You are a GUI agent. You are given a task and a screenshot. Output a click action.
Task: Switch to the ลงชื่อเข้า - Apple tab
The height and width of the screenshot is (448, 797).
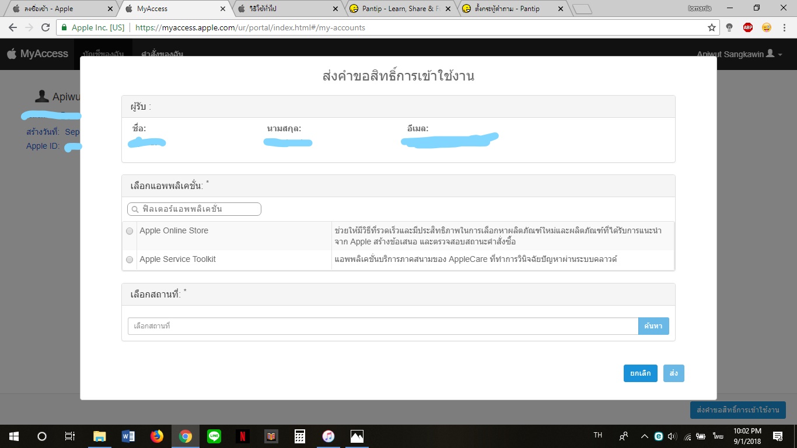61,9
